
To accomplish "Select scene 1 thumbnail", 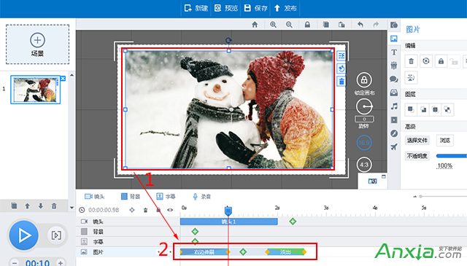I will (x=36, y=90).
